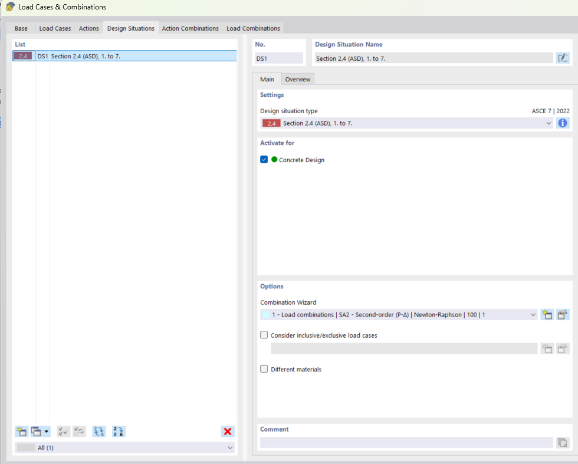Click the disabled inclusive/exclusive load cases field
Screen dimensions: 578x464
point(404,348)
